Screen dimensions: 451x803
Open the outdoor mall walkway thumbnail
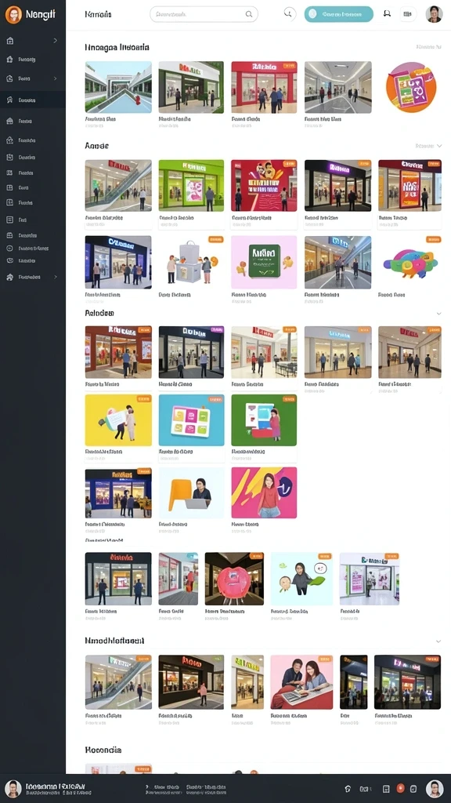[118, 87]
